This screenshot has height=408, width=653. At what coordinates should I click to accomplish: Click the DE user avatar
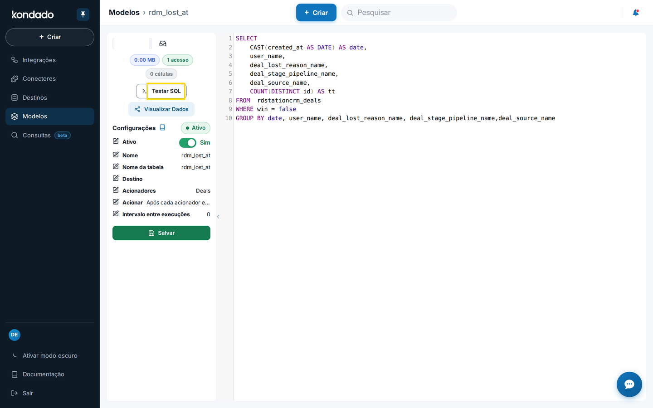(x=15, y=335)
